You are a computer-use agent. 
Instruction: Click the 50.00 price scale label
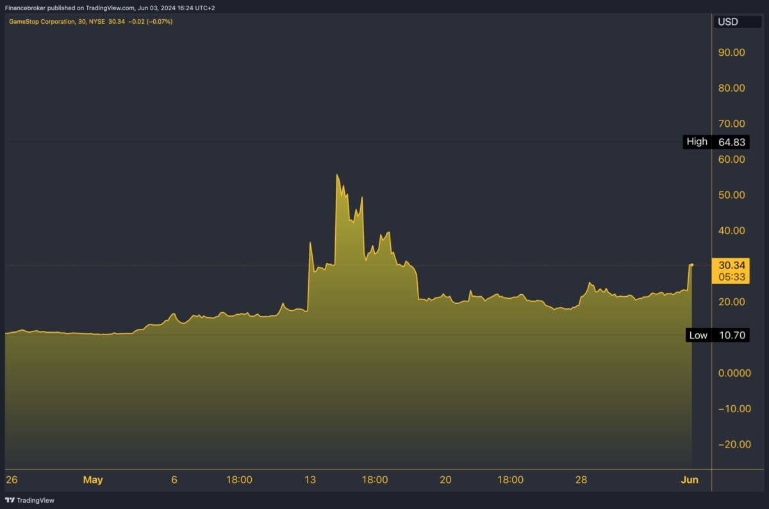click(731, 195)
